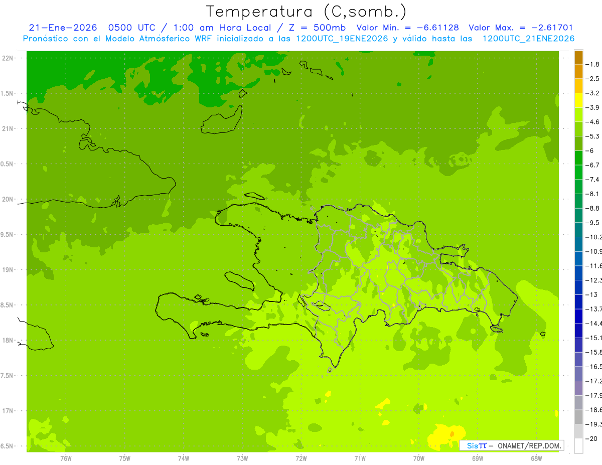The width and height of the screenshot is (602, 465).
Task: Click the '69W' longitude label
Action: pos(477,458)
